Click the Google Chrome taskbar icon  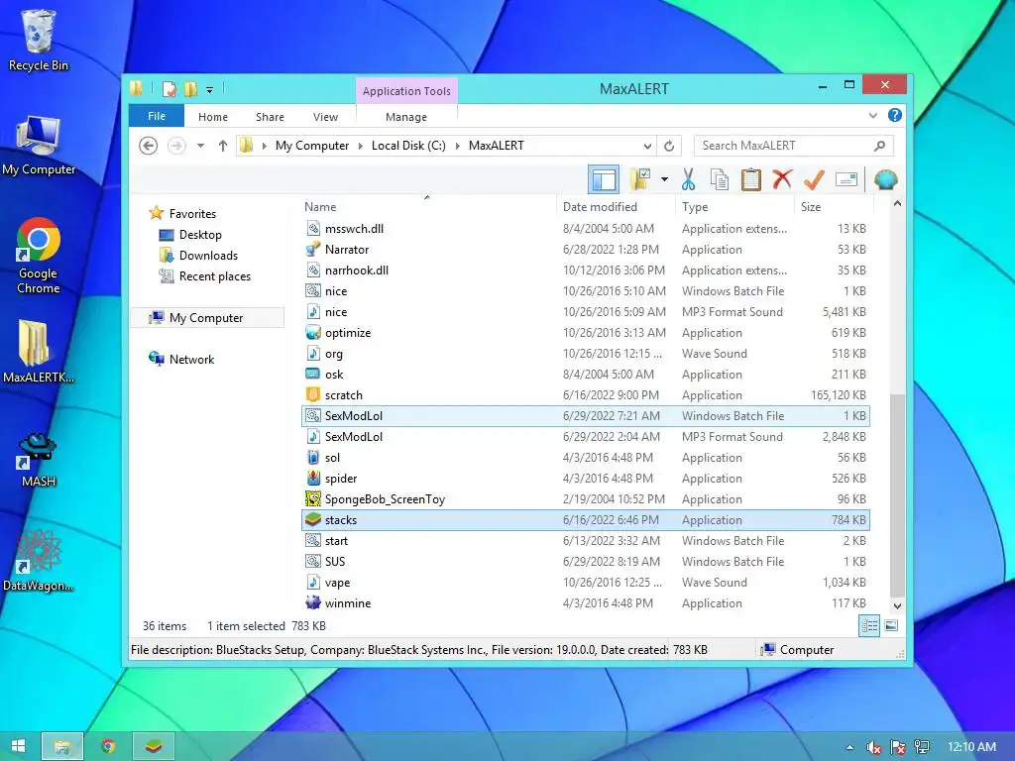(x=108, y=746)
